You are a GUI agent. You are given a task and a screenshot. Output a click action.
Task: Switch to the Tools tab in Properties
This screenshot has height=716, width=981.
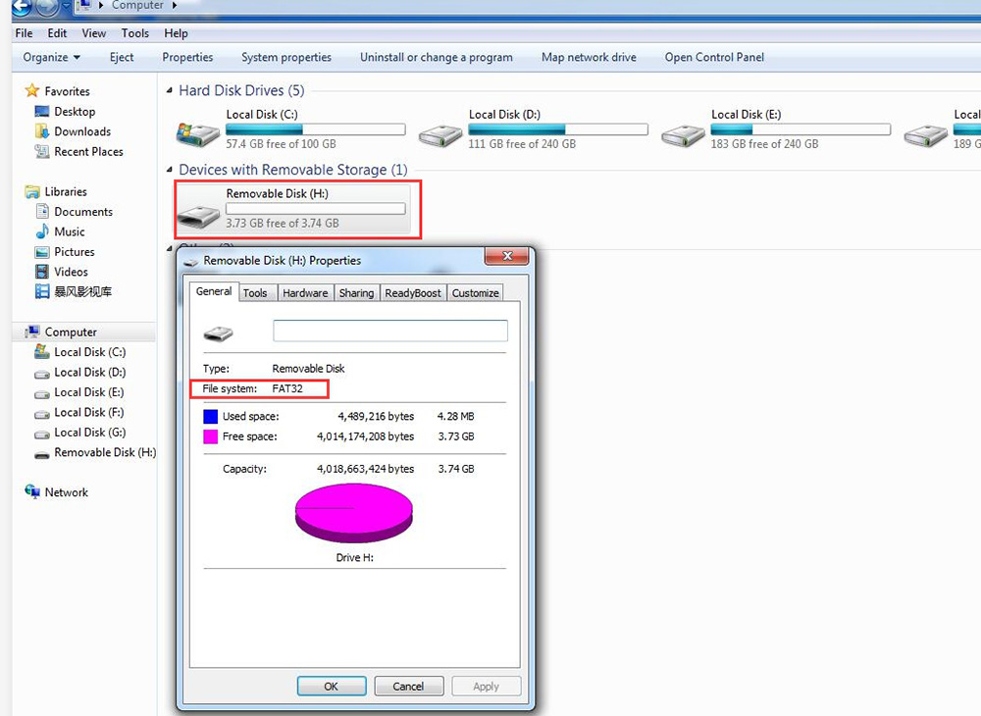point(255,292)
